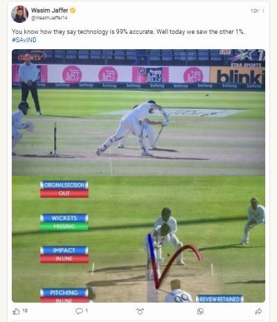This screenshot has width=277, height=322.
Task: Click the 12h post timestamp
Action: (x=254, y=10)
